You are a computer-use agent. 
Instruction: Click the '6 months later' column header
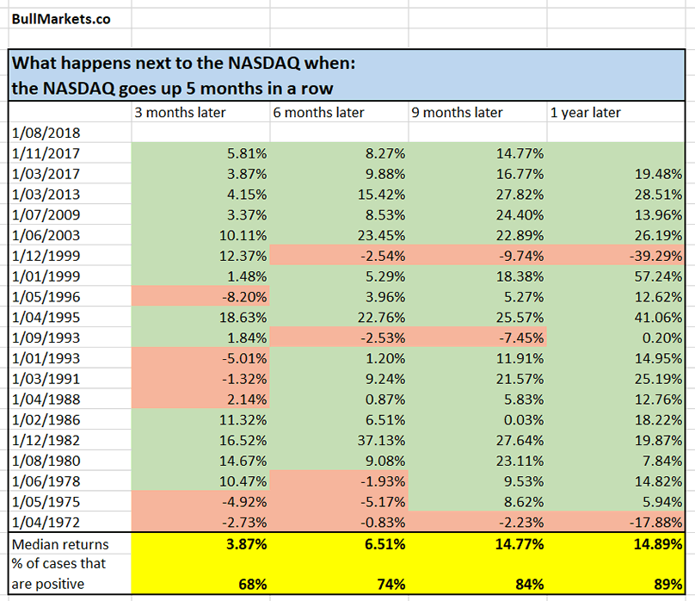click(318, 112)
